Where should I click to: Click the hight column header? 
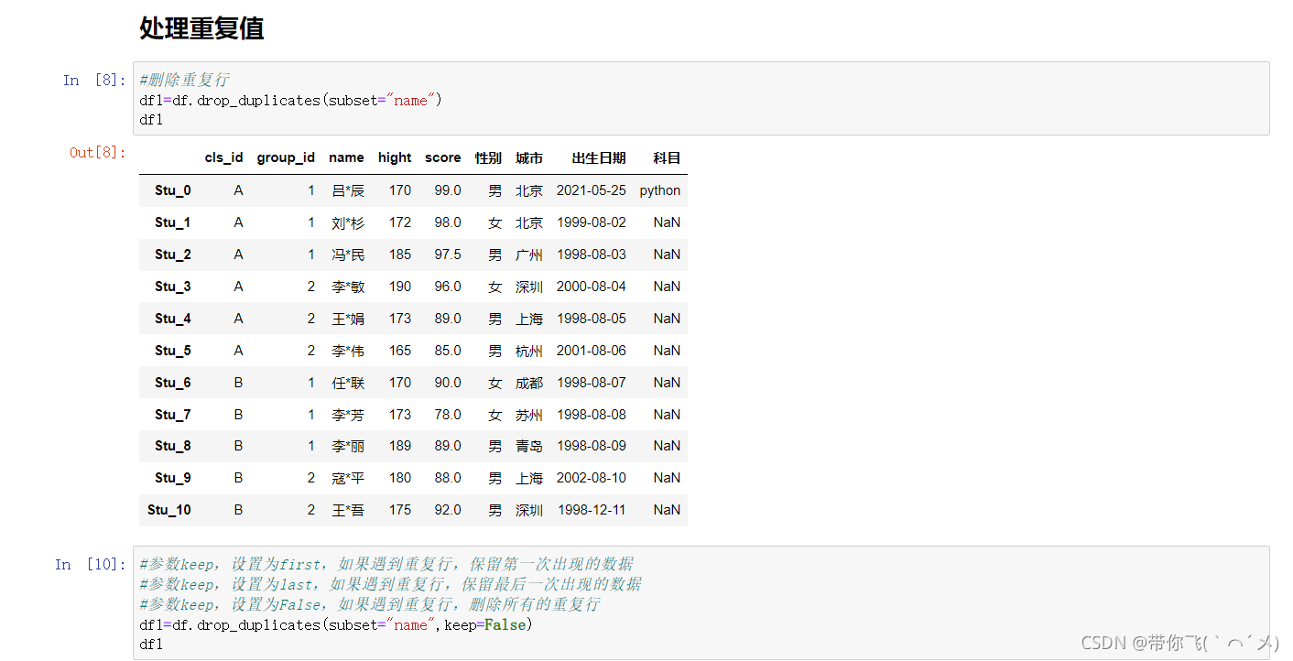395,157
